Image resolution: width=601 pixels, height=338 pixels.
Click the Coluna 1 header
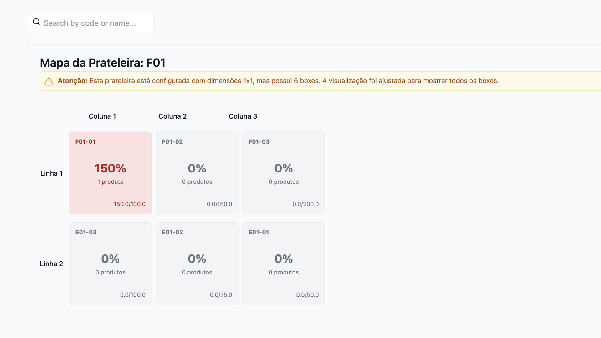pos(102,116)
